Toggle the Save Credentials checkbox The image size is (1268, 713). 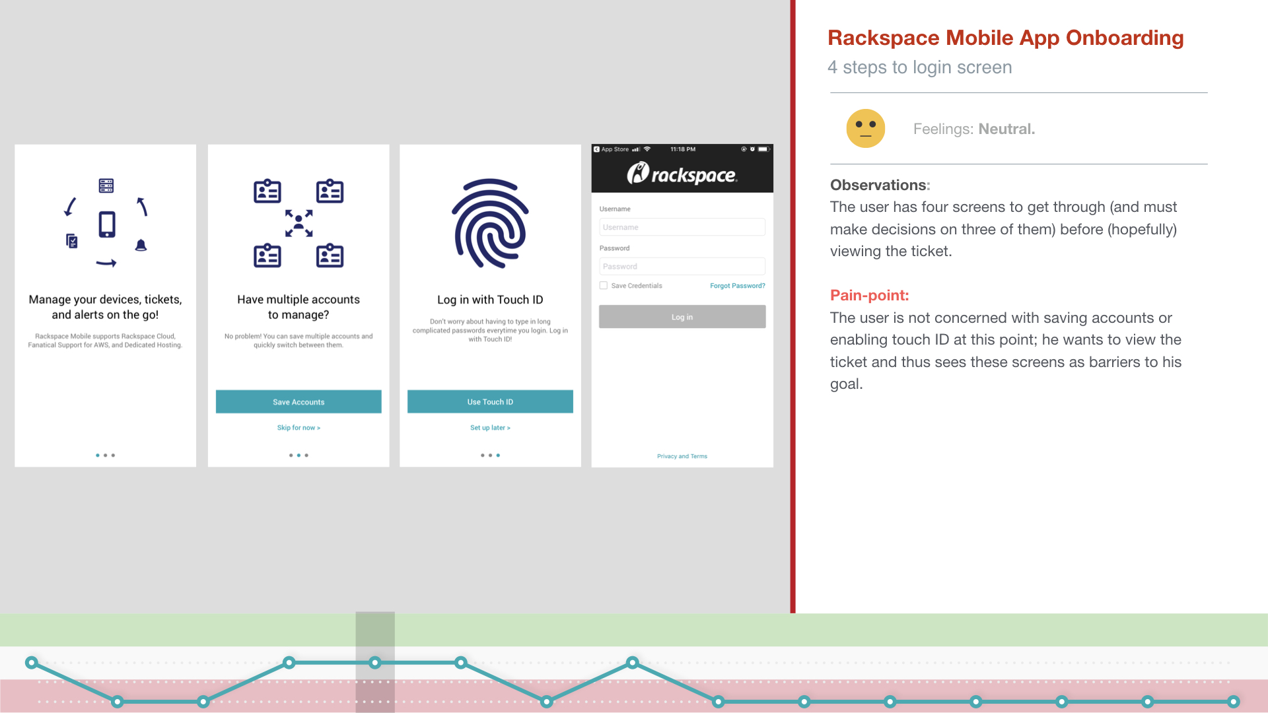[x=604, y=286]
